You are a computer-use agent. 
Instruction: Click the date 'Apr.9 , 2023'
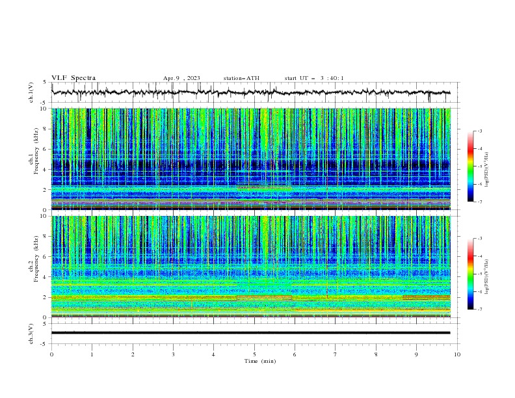point(181,78)
